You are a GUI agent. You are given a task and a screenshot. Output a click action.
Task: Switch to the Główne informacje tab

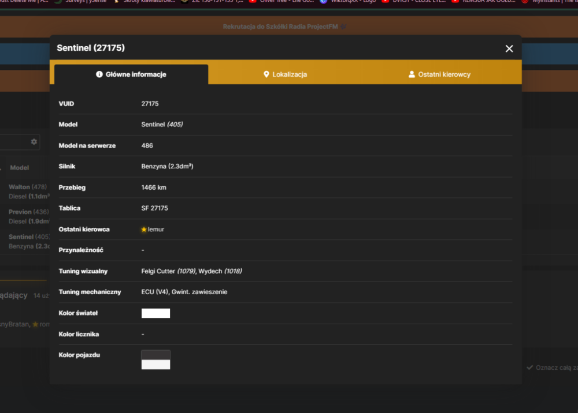pyautogui.click(x=131, y=74)
